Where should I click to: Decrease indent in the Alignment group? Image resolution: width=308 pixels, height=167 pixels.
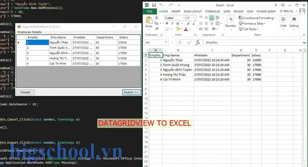tap(201, 29)
